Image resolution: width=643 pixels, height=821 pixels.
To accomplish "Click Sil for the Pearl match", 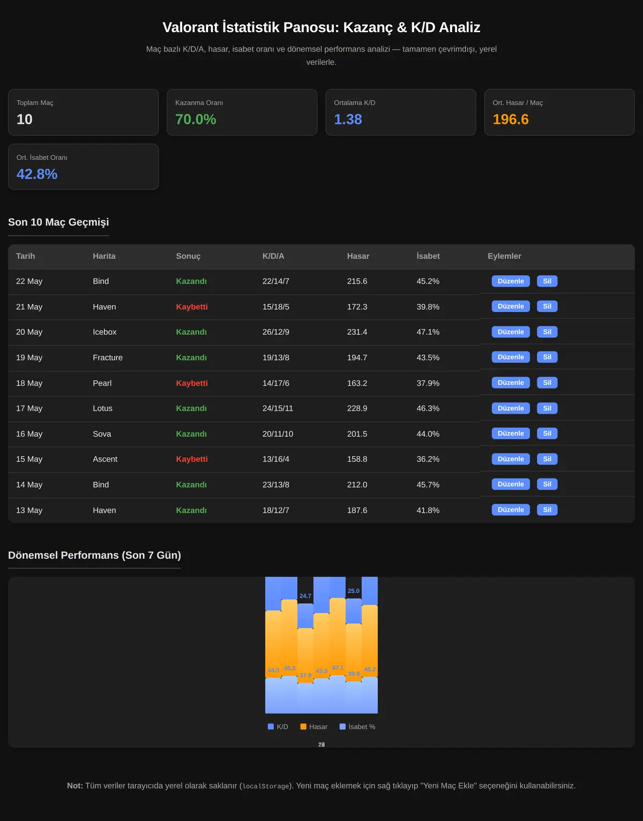I will click(x=547, y=383).
